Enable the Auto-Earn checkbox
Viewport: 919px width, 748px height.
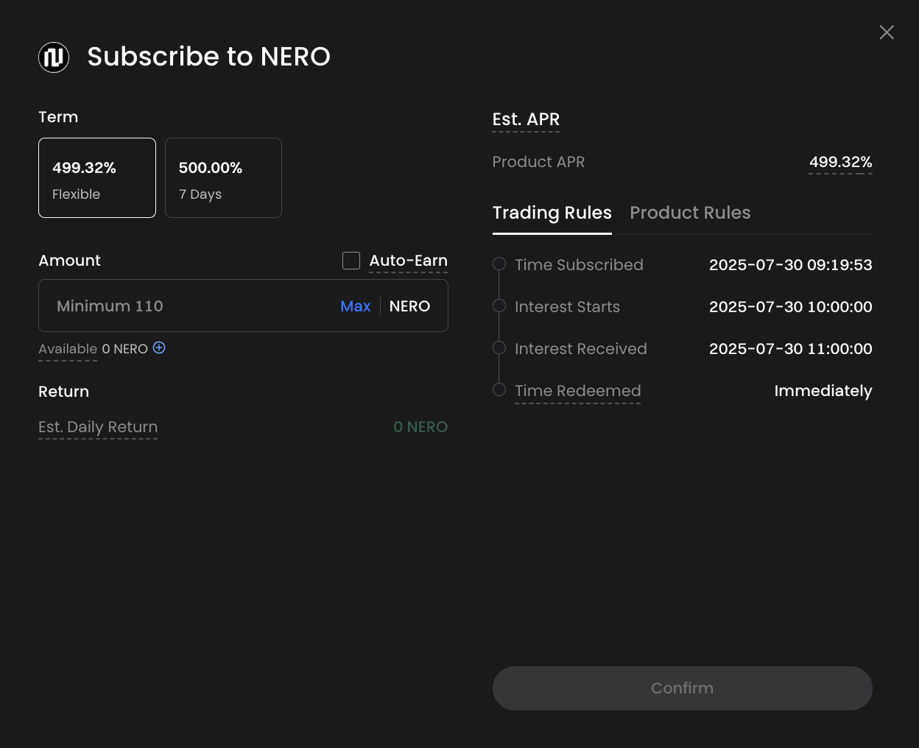[x=351, y=261]
